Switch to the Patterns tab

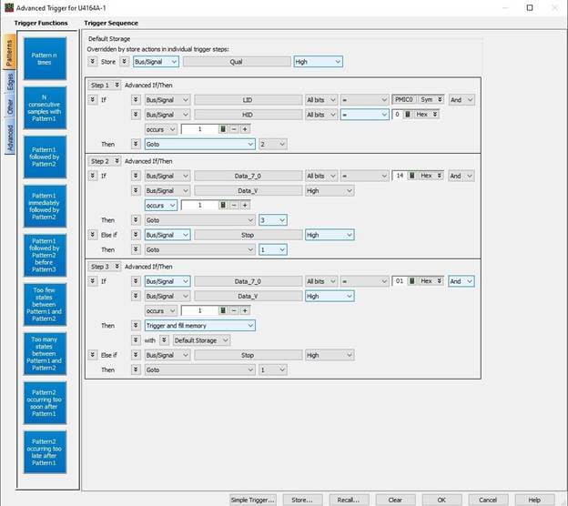(x=9, y=52)
